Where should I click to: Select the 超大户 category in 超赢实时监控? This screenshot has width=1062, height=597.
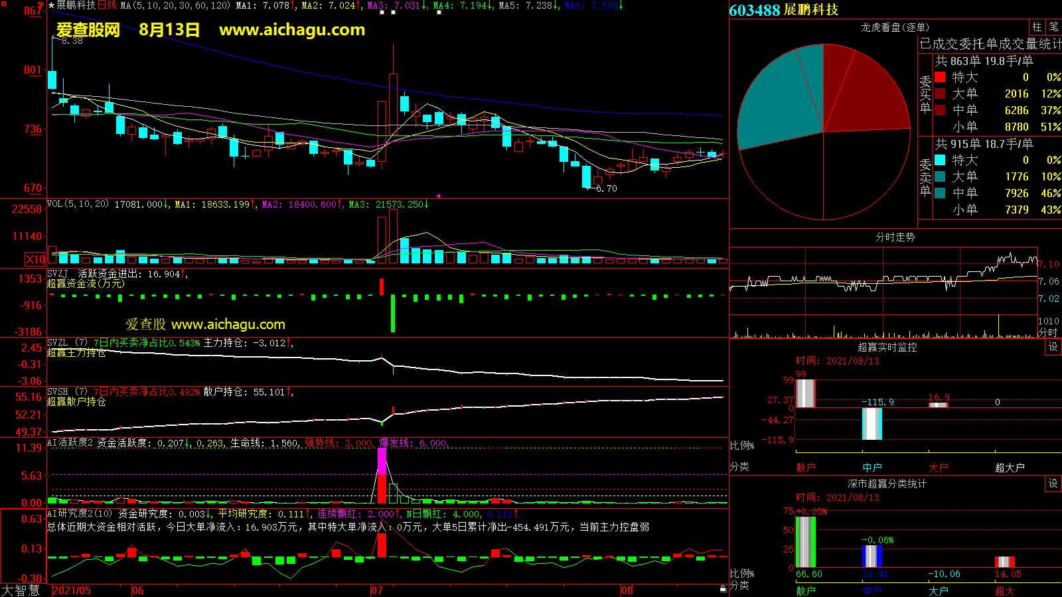(1010, 468)
